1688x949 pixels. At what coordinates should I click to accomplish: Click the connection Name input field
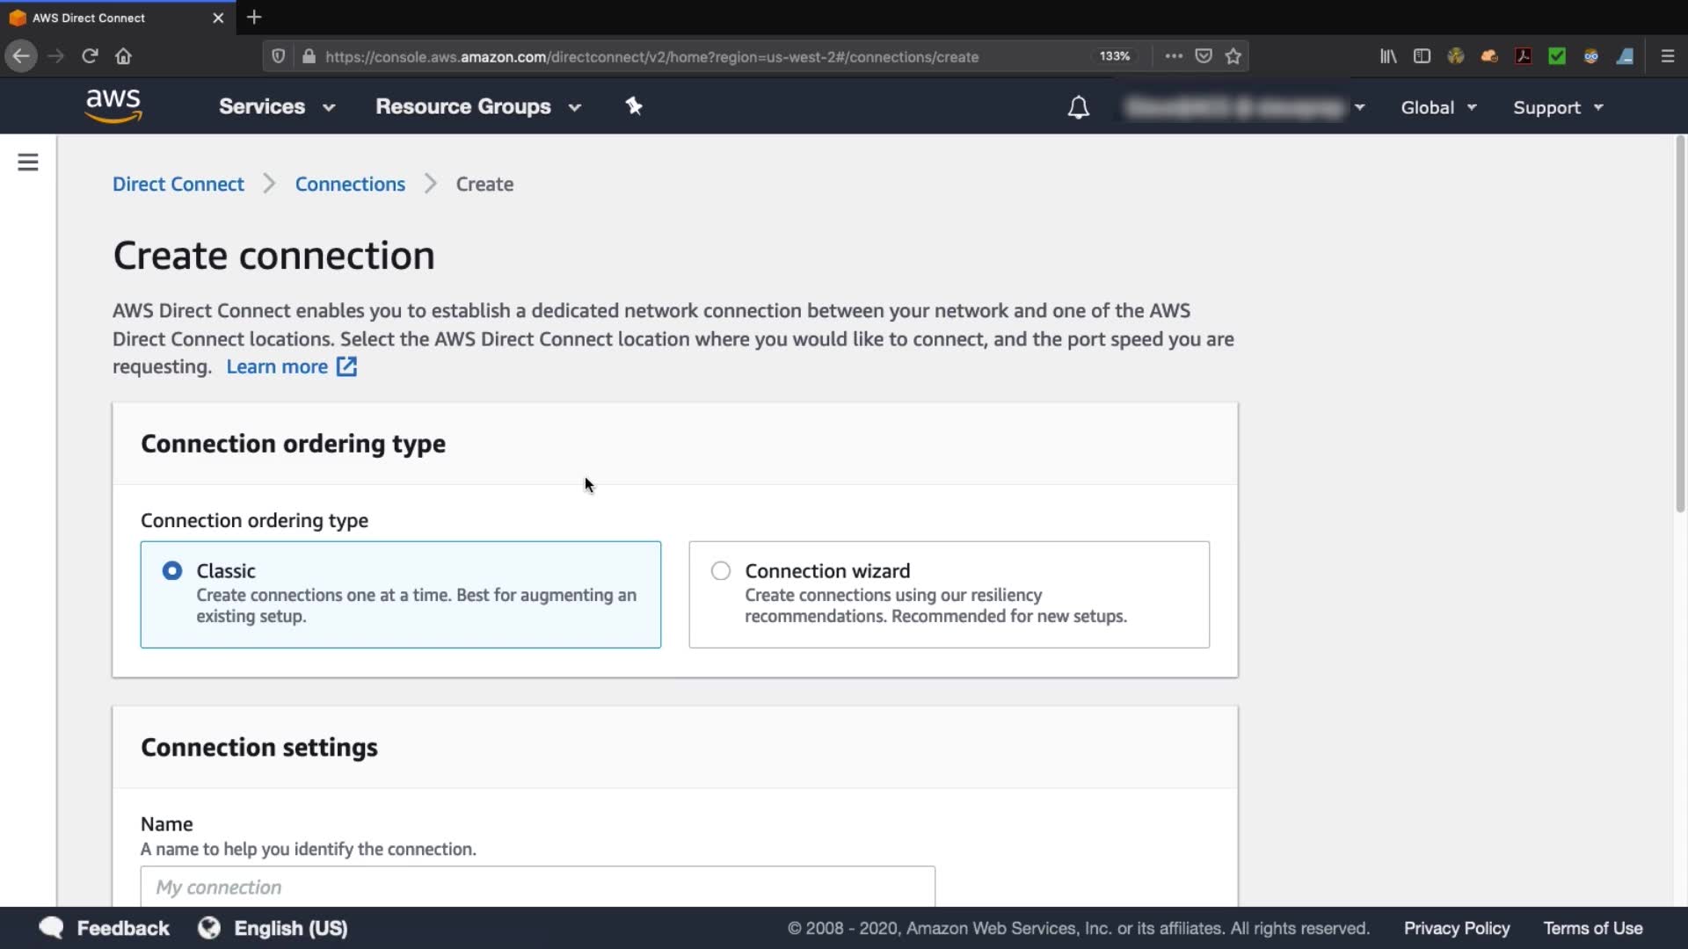click(x=537, y=887)
